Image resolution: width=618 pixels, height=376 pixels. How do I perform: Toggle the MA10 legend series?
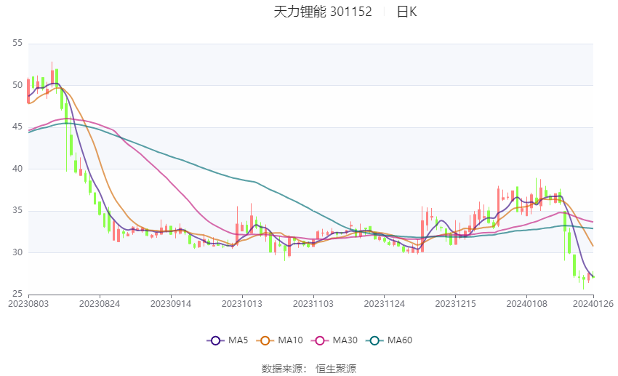pos(280,340)
